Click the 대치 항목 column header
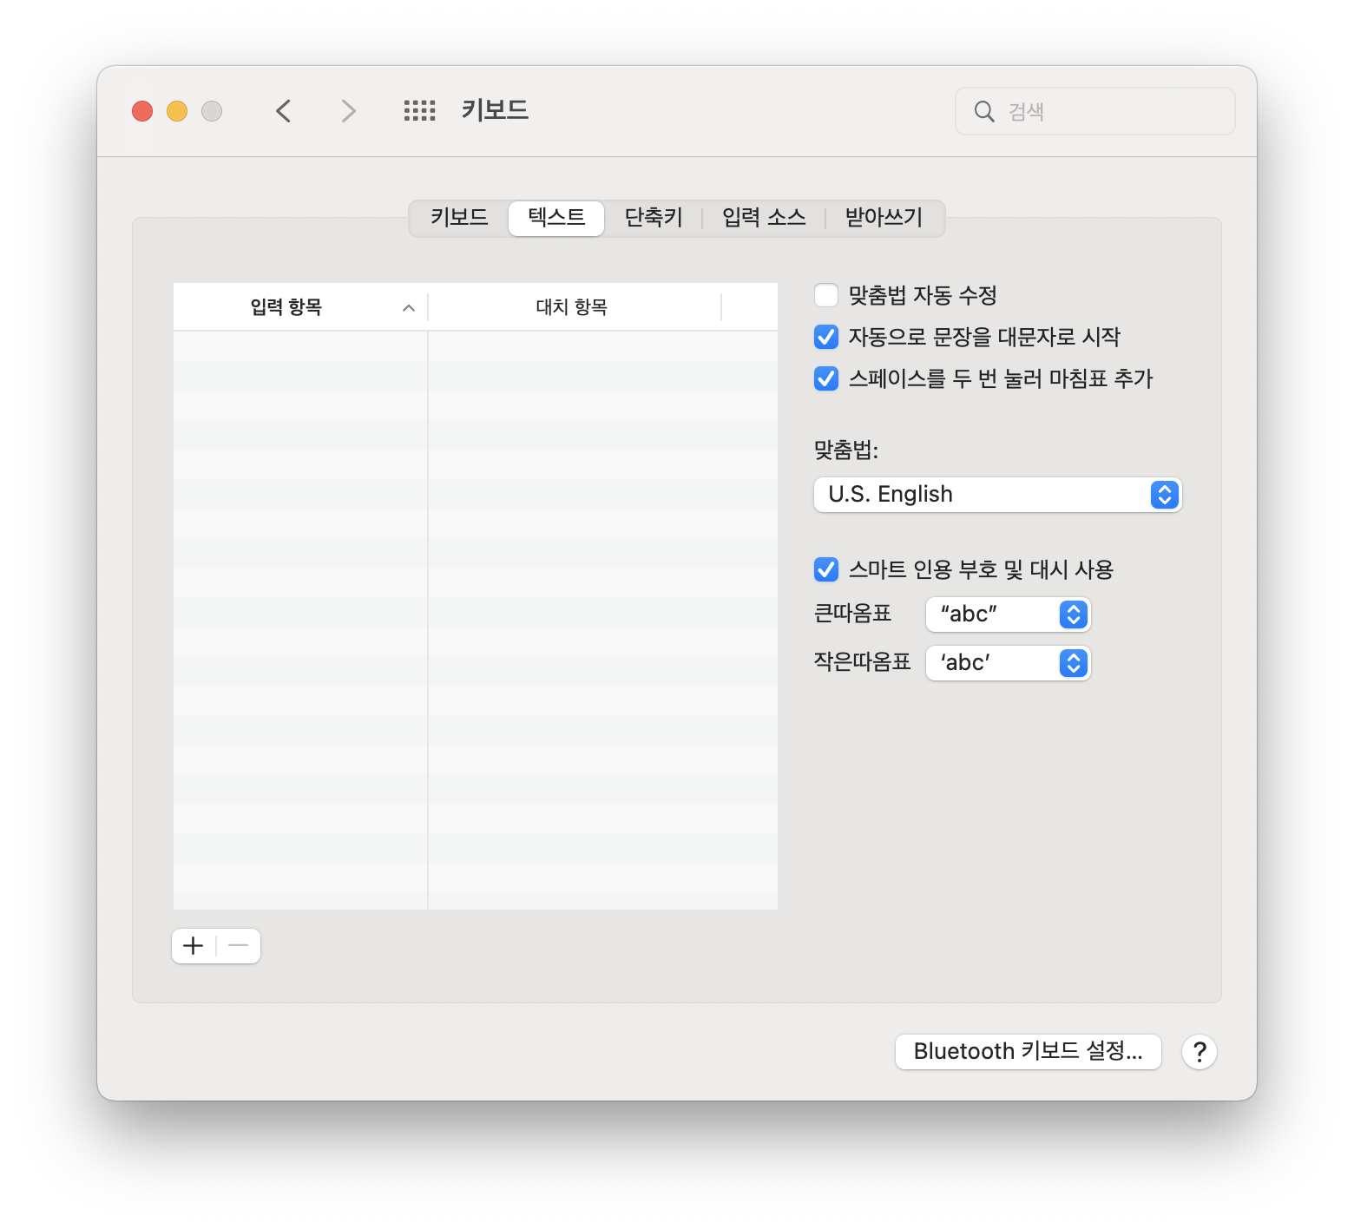The image size is (1354, 1229). point(573,307)
